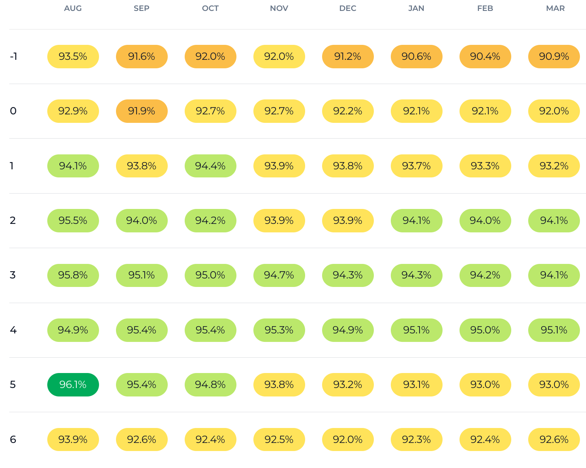Select row label 5

(x=13, y=385)
